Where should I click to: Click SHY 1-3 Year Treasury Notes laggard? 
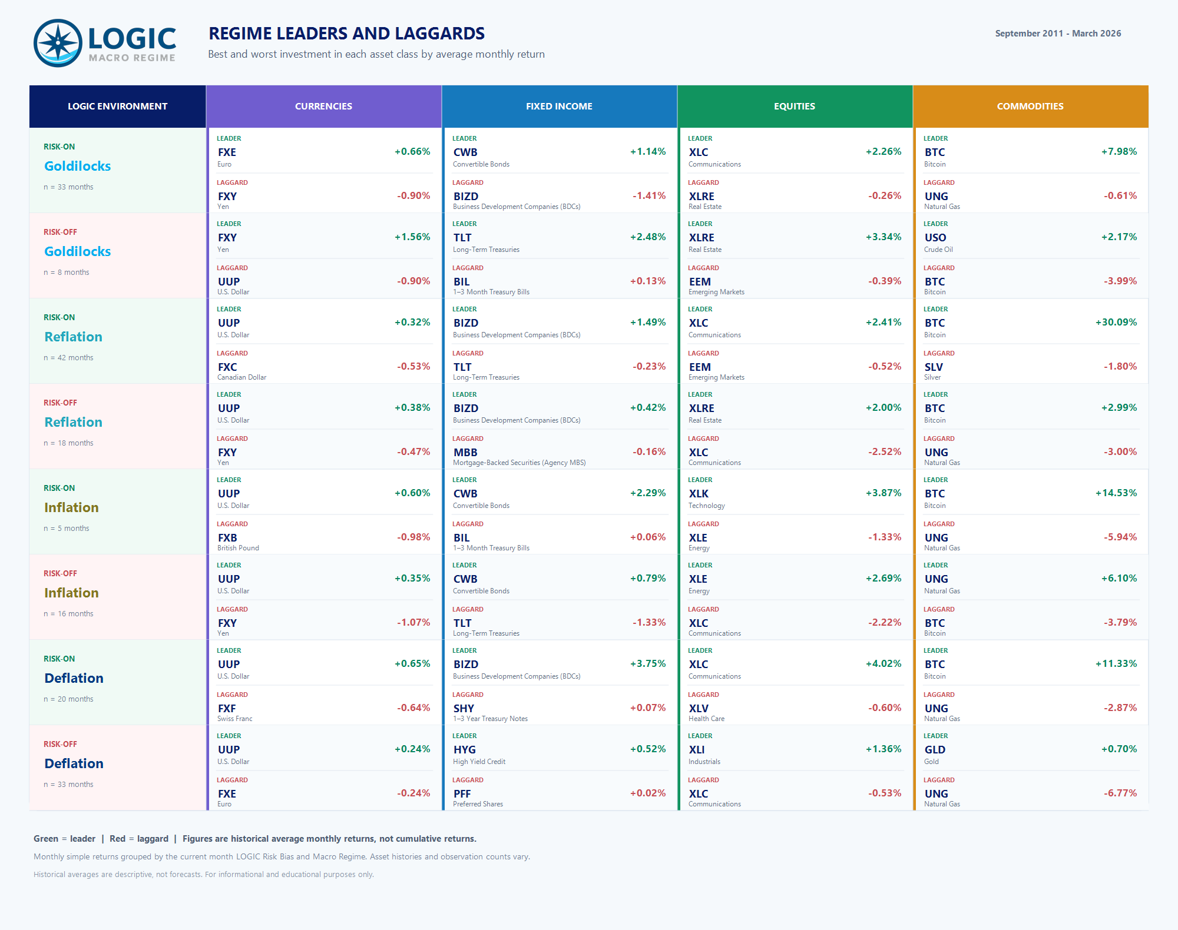[x=559, y=706]
